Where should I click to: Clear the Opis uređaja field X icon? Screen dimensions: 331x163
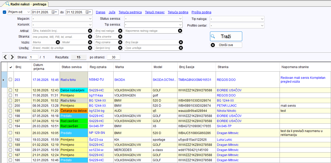(181, 48)
